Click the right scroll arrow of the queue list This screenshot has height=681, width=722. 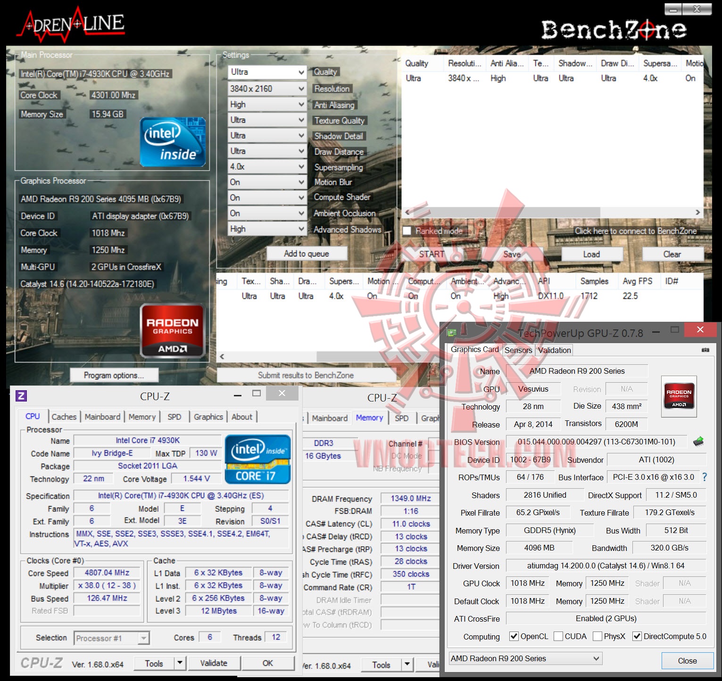click(x=698, y=213)
